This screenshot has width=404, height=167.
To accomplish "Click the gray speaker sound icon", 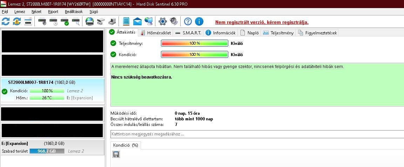I will click(x=174, y=21).
